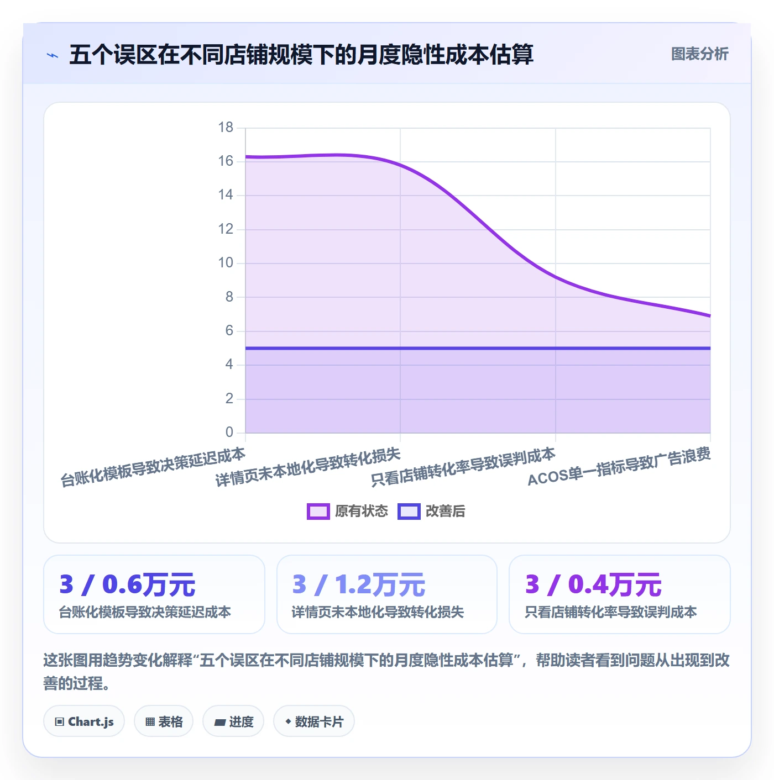774x780 pixels.
Task: Click the diamond icon in 数据卡片 chip
Action: pyautogui.click(x=288, y=721)
